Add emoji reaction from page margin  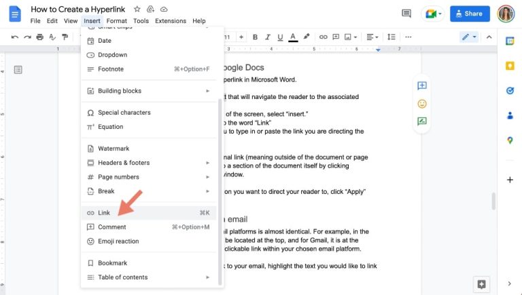click(x=422, y=104)
